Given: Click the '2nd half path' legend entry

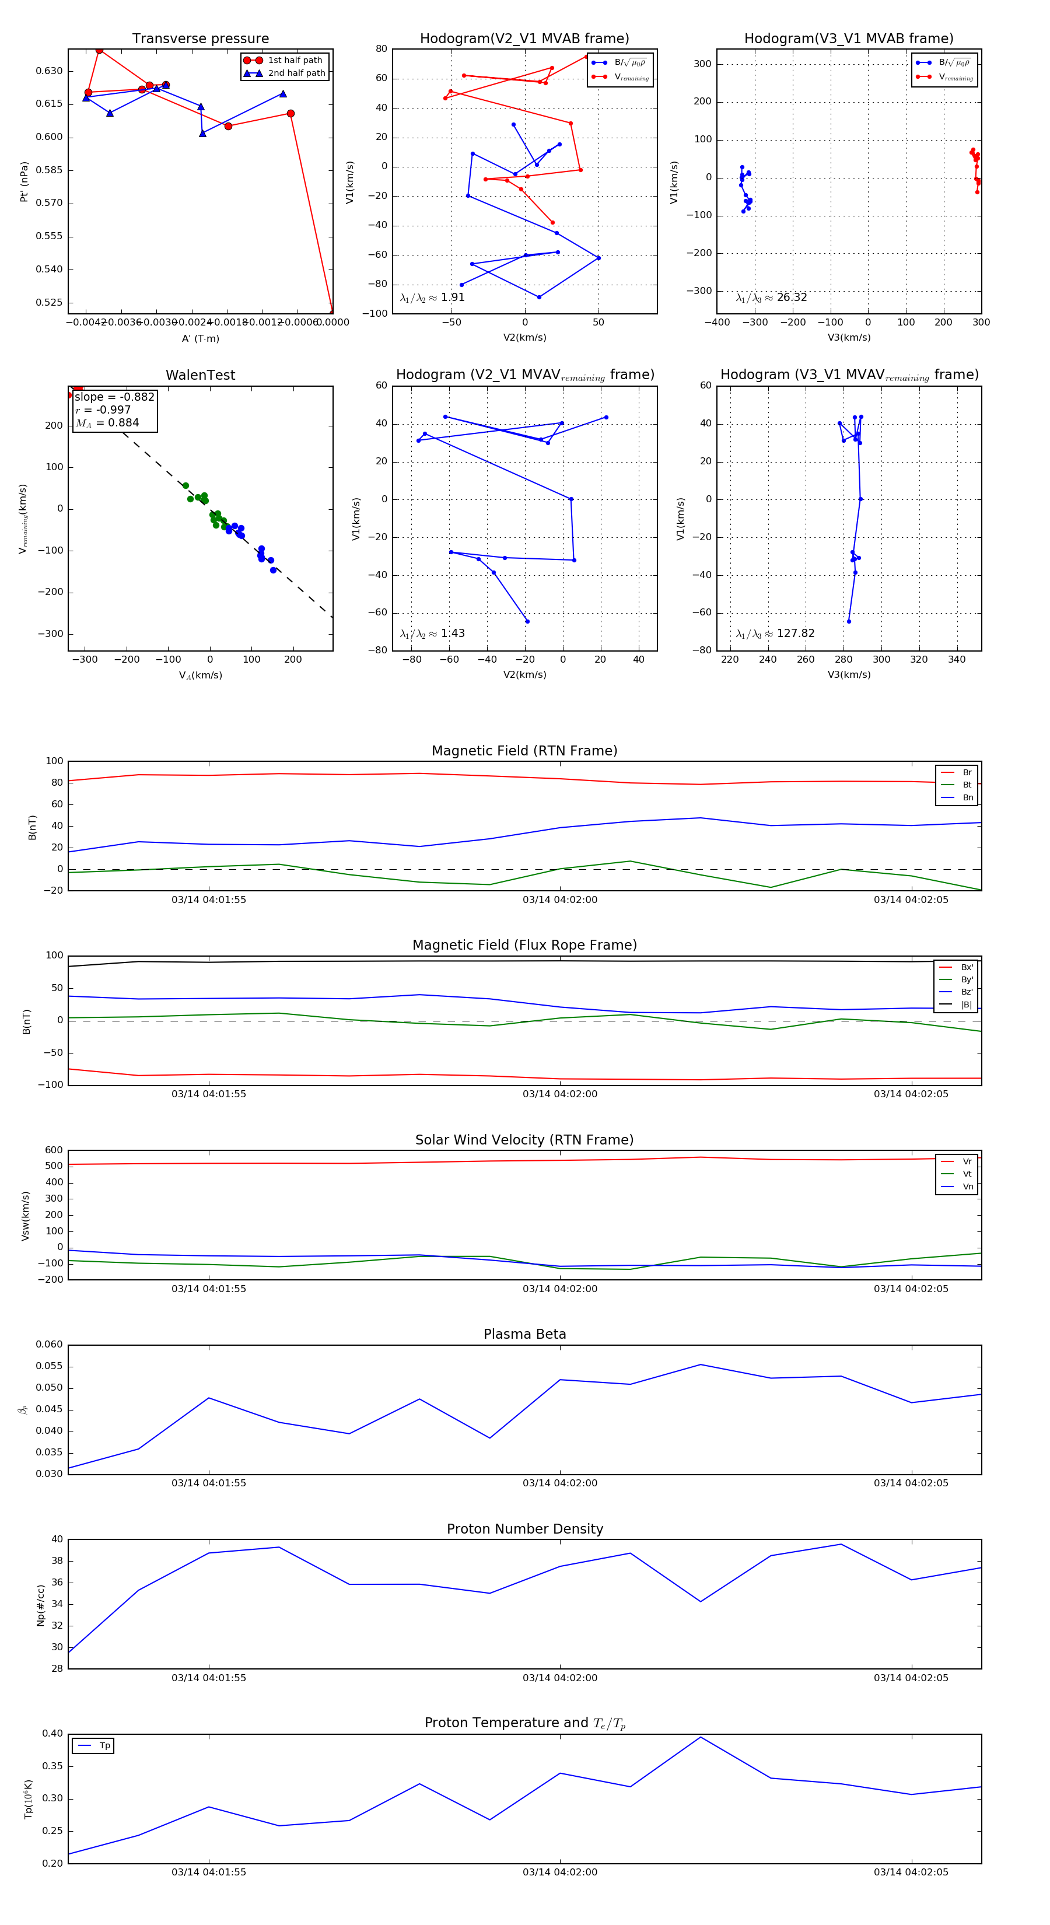Looking at the screenshot, I should (x=284, y=73).
